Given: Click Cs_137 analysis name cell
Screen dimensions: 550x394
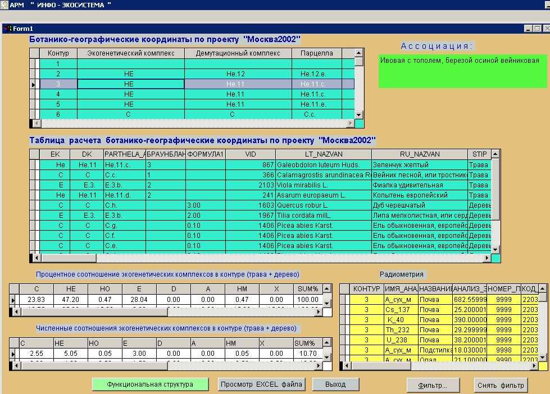Looking at the screenshot, I should pyautogui.click(x=401, y=310).
